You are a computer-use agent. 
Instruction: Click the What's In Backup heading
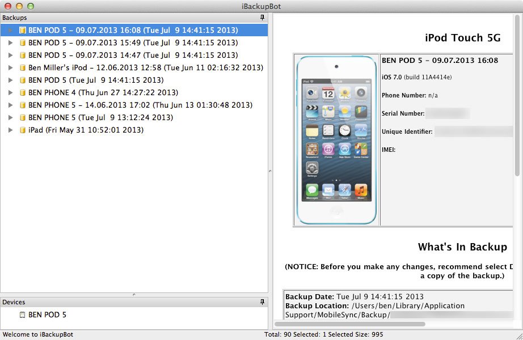pyautogui.click(x=462, y=246)
